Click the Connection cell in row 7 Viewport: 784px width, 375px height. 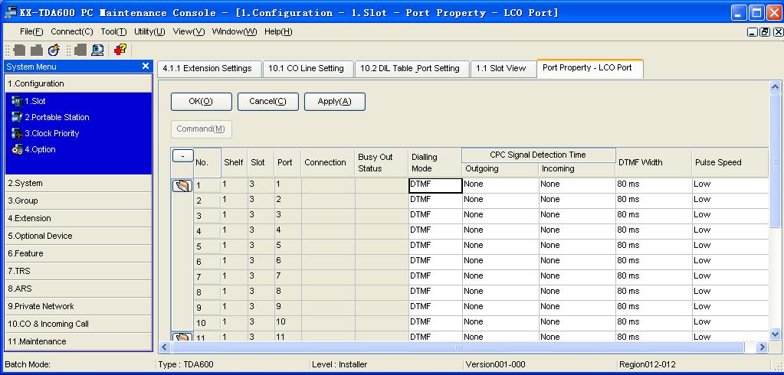click(328, 276)
